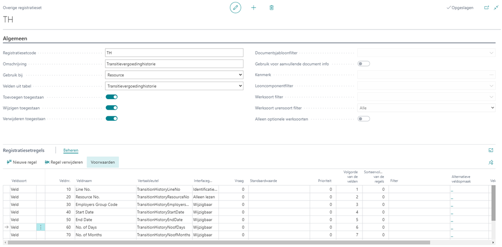This screenshot has width=502, height=247.
Task: Disable Wijzigen toegestaan switch
Action: 111,108
